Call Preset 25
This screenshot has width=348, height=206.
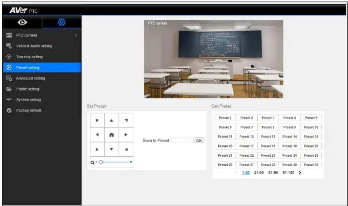click(x=311, y=155)
